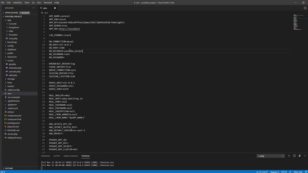Open .editorconfig file

13,90
